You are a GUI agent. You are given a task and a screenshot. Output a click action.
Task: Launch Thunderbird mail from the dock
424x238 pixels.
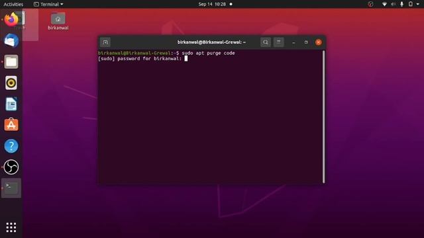pos(11,40)
